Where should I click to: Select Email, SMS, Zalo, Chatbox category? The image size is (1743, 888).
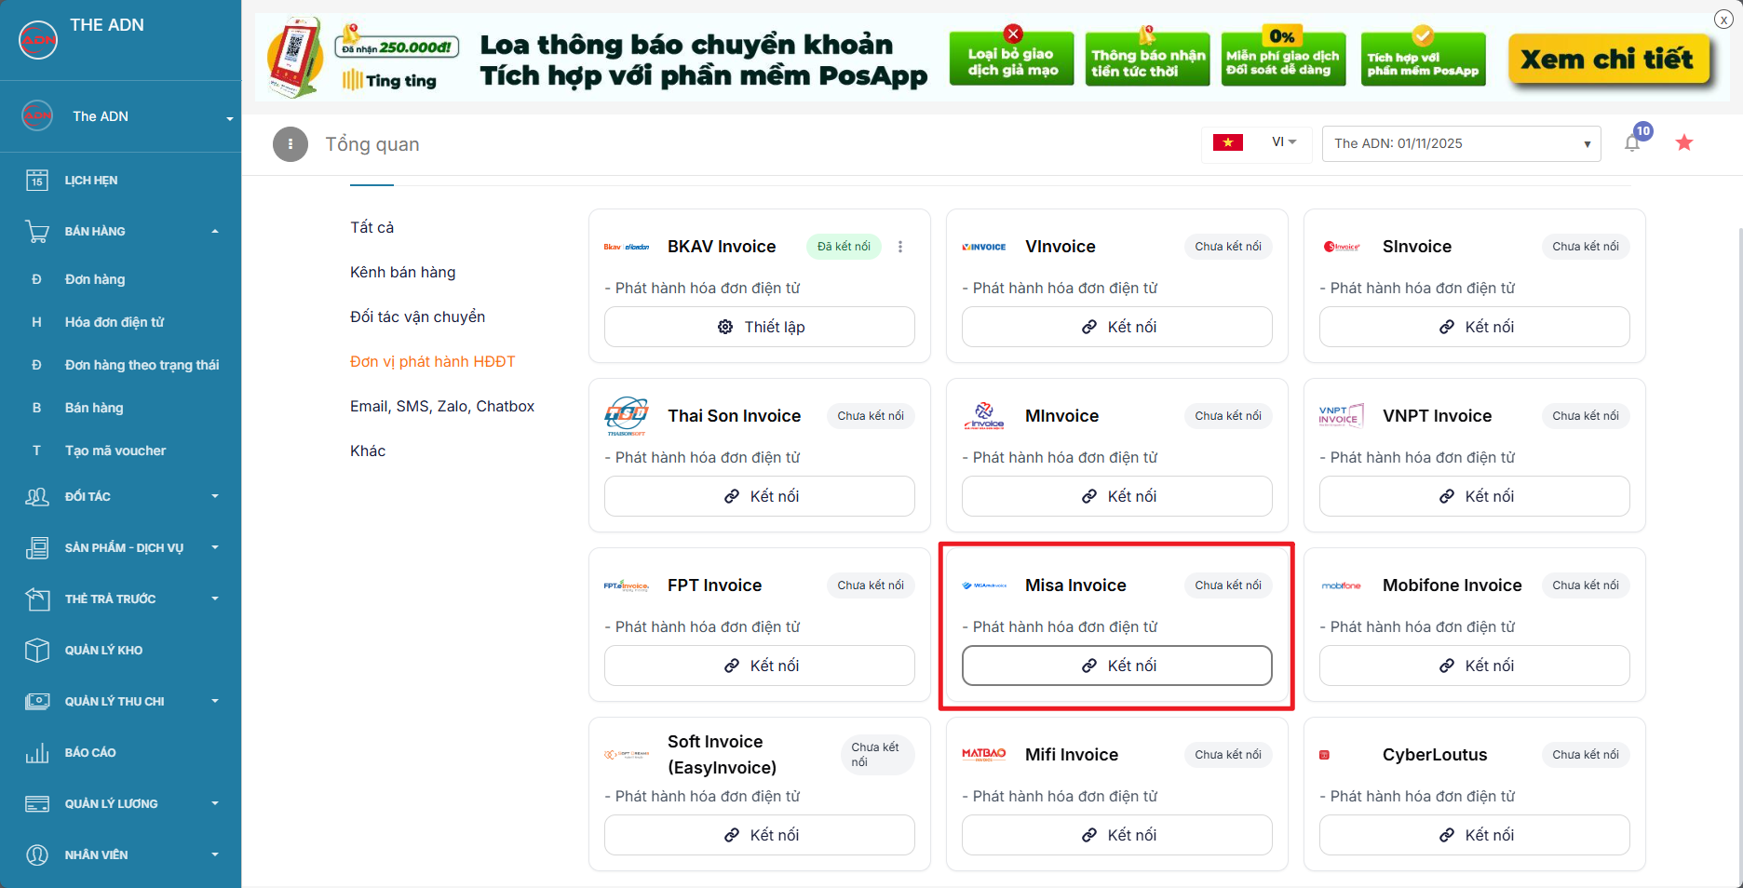441,406
